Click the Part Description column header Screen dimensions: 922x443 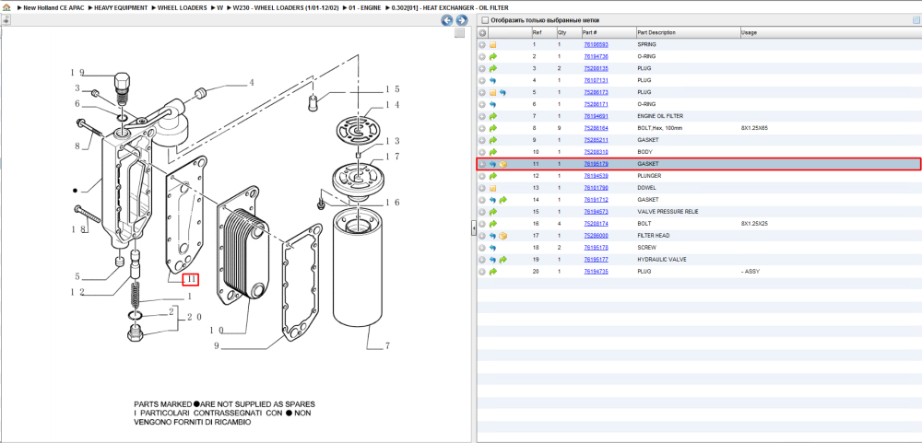tap(688, 33)
